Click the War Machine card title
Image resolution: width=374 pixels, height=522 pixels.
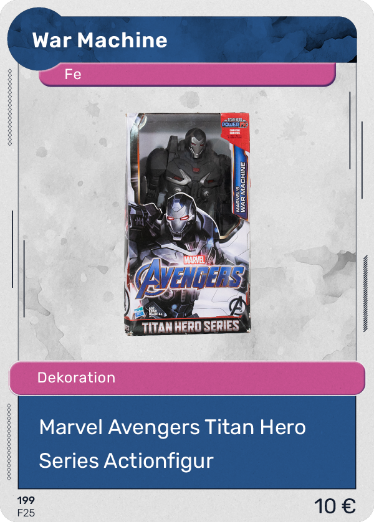point(100,40)
